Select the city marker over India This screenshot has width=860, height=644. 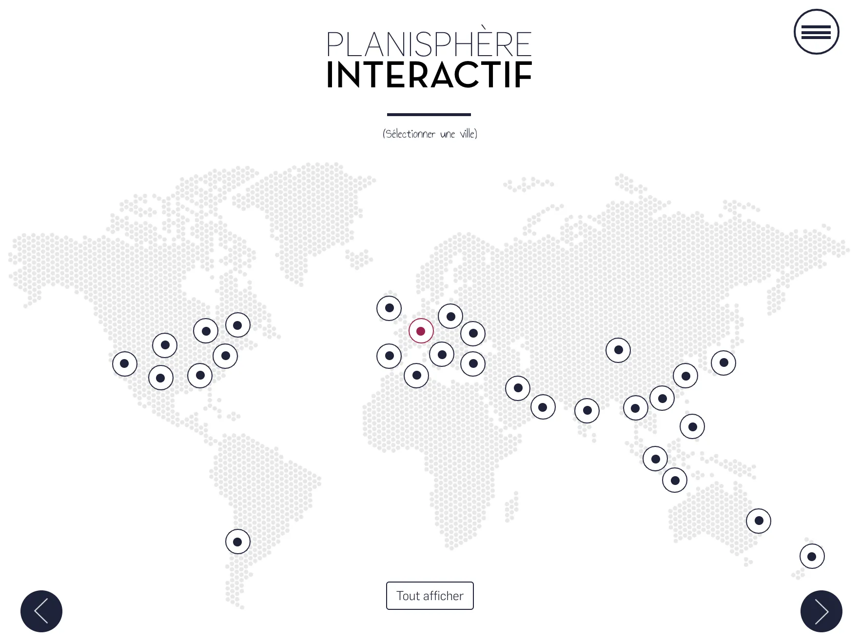[x=587, y=411]
